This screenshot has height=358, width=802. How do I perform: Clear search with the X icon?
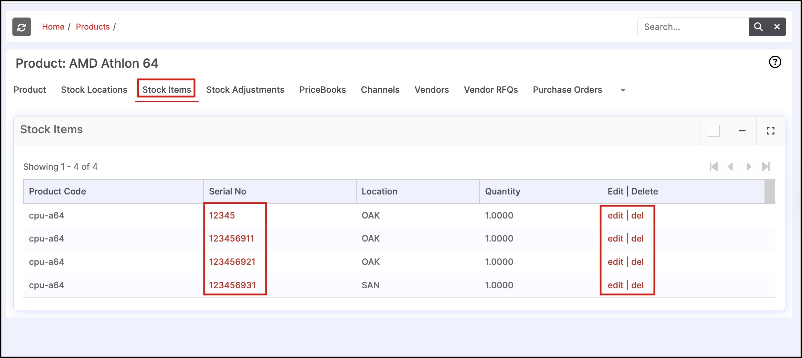(777, 27)
